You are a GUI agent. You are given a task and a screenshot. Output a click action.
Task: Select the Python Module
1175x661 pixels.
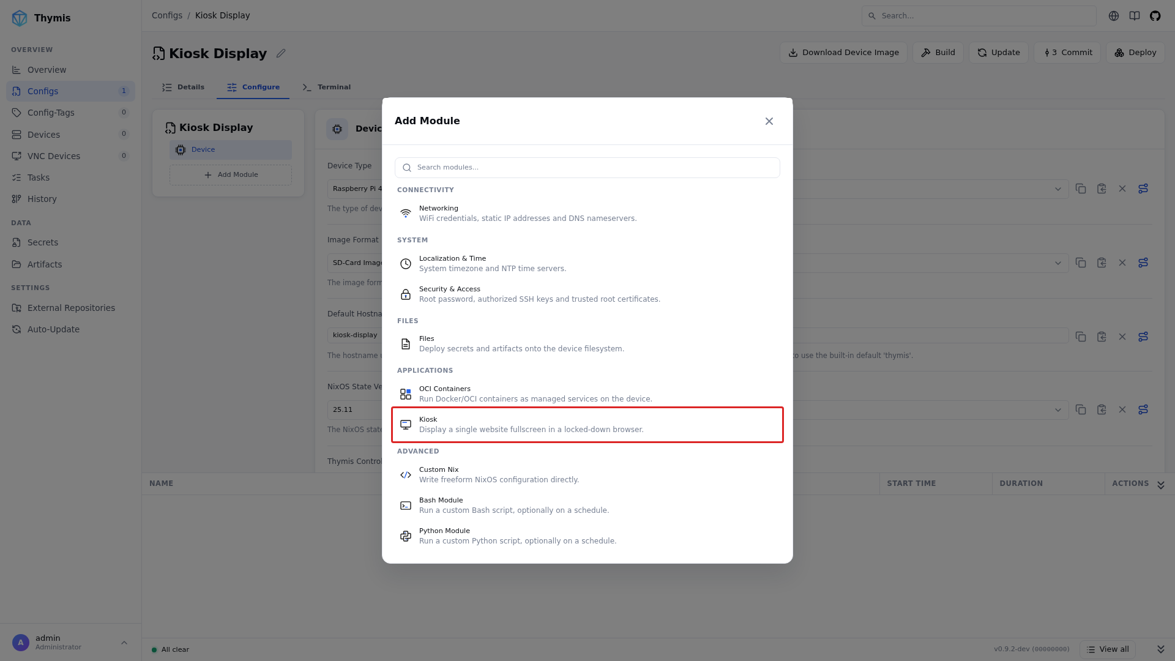(x=587, y=536)
